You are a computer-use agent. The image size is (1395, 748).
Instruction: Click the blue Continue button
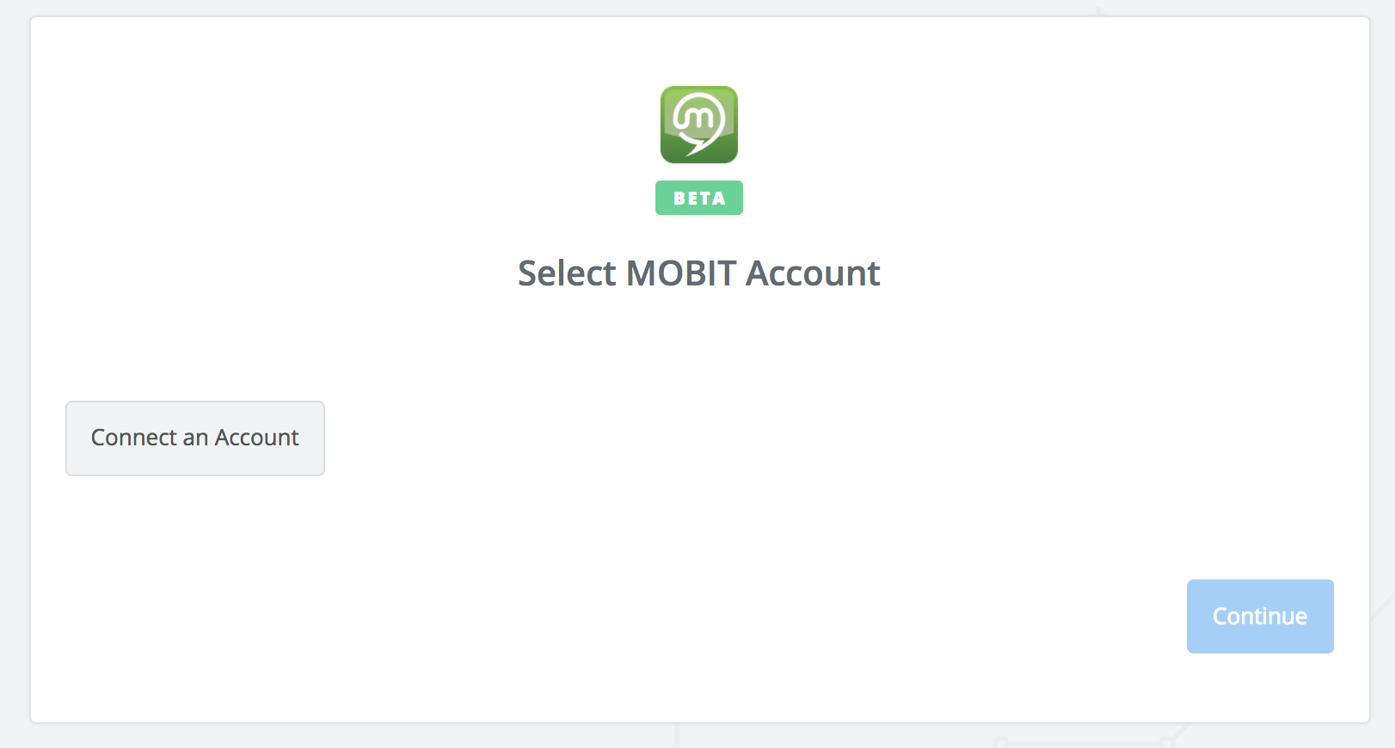click(1260, 616)
